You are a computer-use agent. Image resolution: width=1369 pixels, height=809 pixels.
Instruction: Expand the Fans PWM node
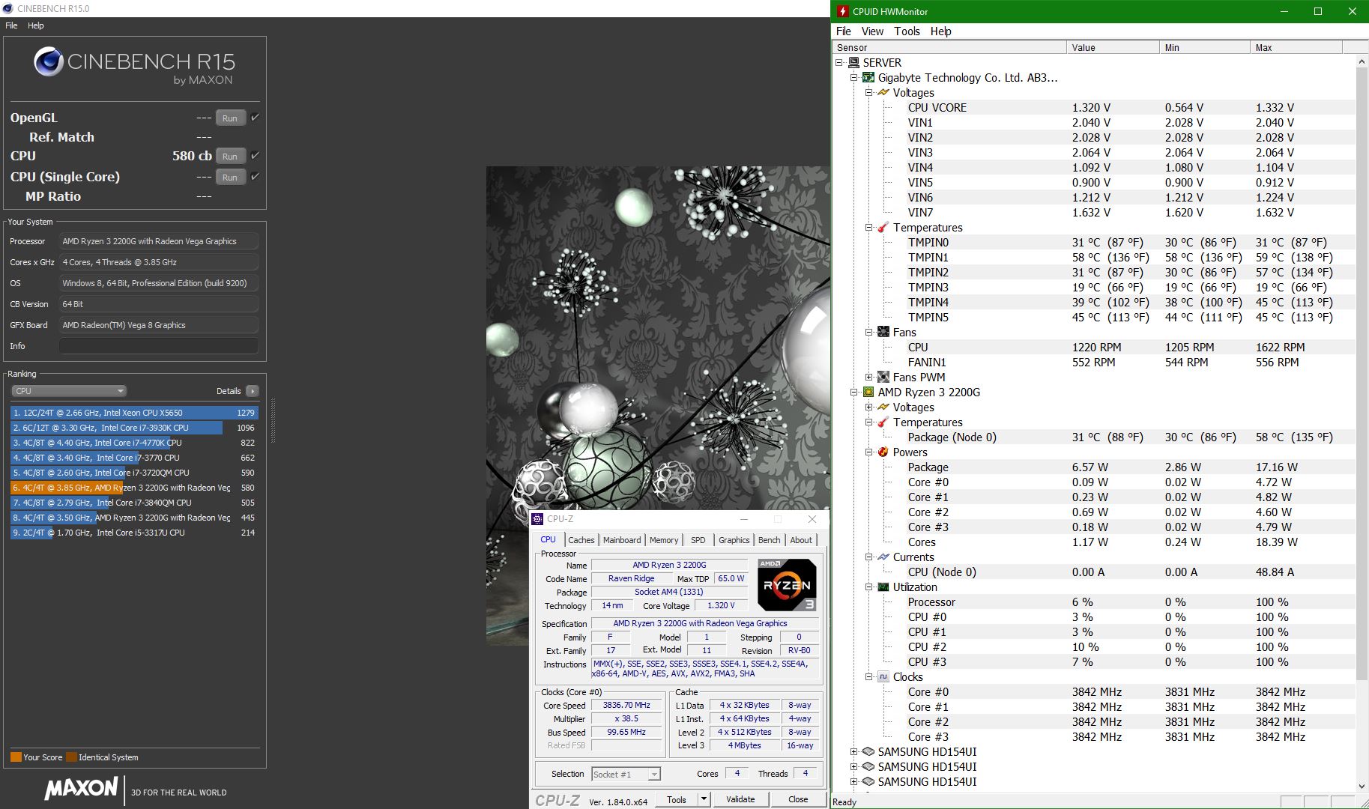[x=869, y=378]
